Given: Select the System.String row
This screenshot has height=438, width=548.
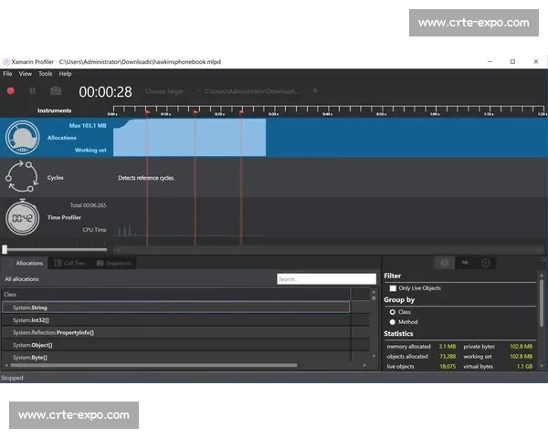Looking at the screenshot, I should [x=175, y=308].
